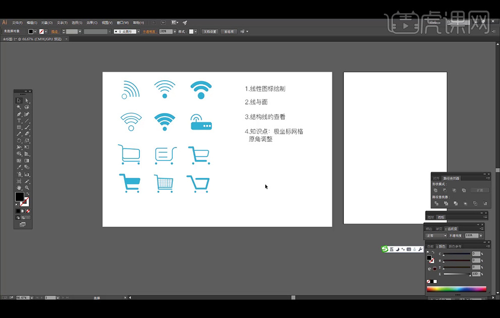Select the Eyedropper tool
This screenshot has height=318, width=500.
[19, 167]
